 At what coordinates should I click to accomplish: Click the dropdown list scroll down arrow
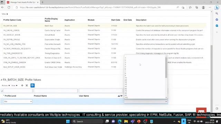pos(166,97)
